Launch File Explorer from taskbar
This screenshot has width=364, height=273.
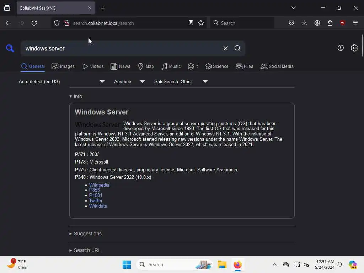[x=222, y=264]
